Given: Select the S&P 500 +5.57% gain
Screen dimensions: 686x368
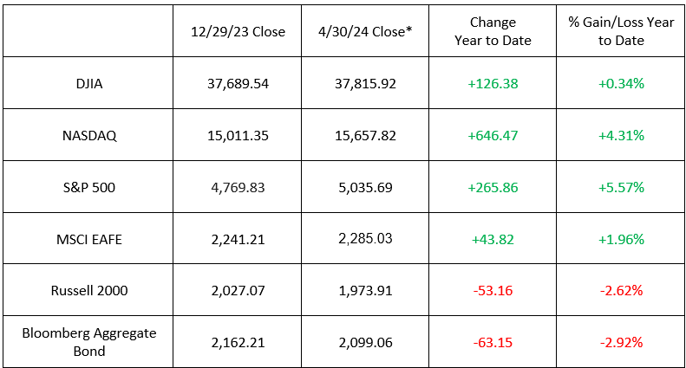Looking at the screenshot, I should (619, 187).
